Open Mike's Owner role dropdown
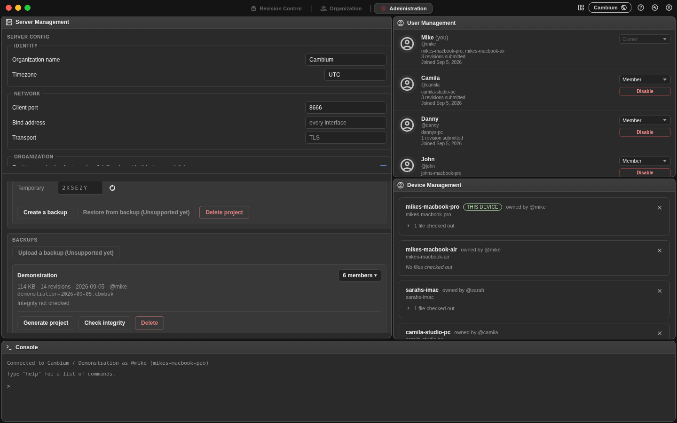The width and height of the screenshot is (677, 423). click(645, 39)
